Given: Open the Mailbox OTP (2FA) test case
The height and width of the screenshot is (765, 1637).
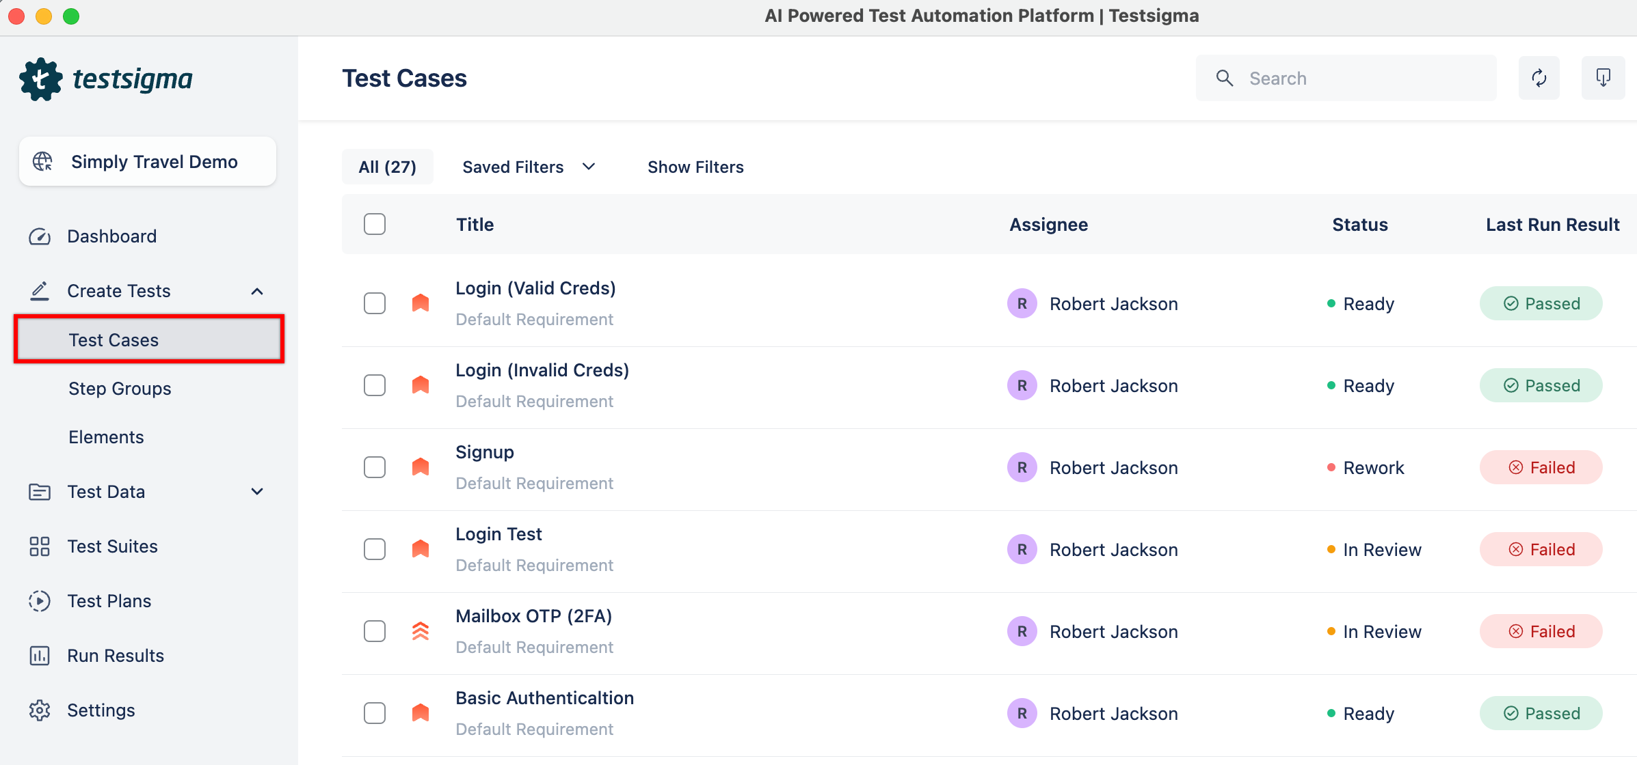Looking at the screenshot, I should pyautogui.click(x=533, y=616).
